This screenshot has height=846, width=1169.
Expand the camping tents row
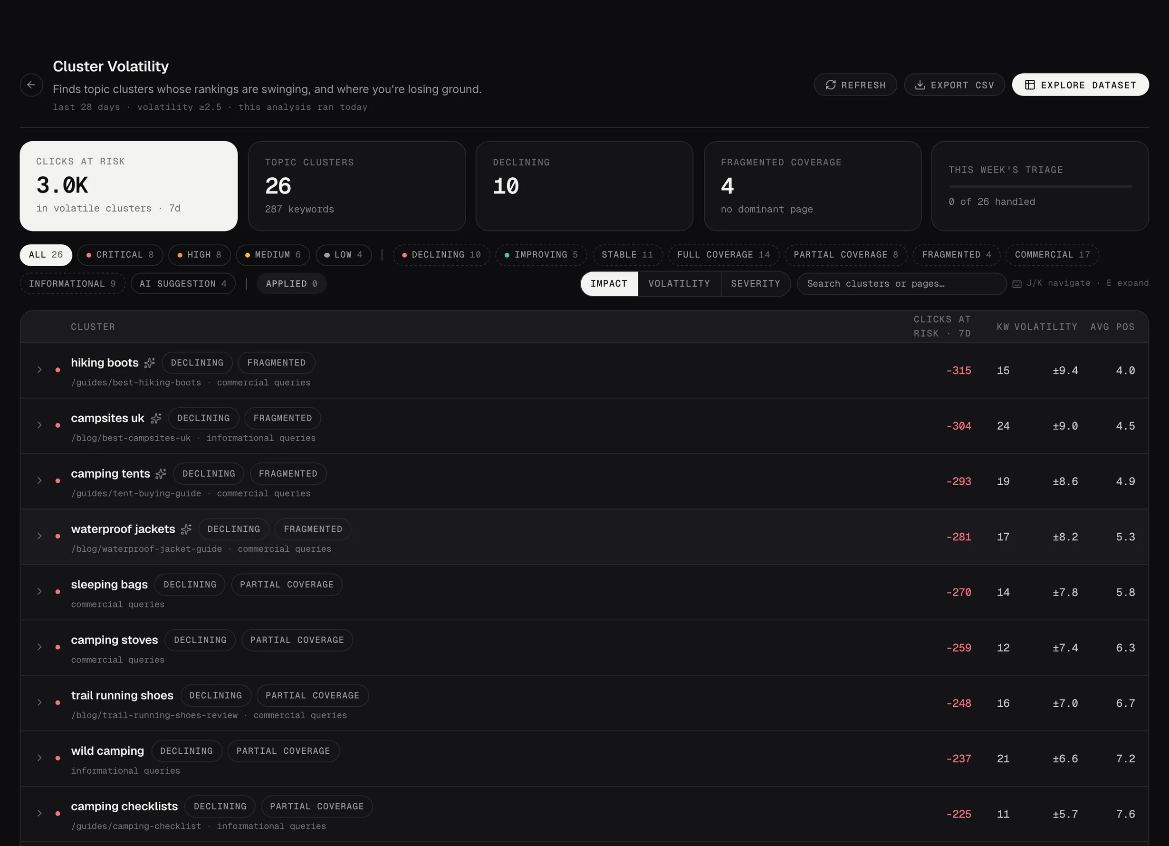coord(39,481)
